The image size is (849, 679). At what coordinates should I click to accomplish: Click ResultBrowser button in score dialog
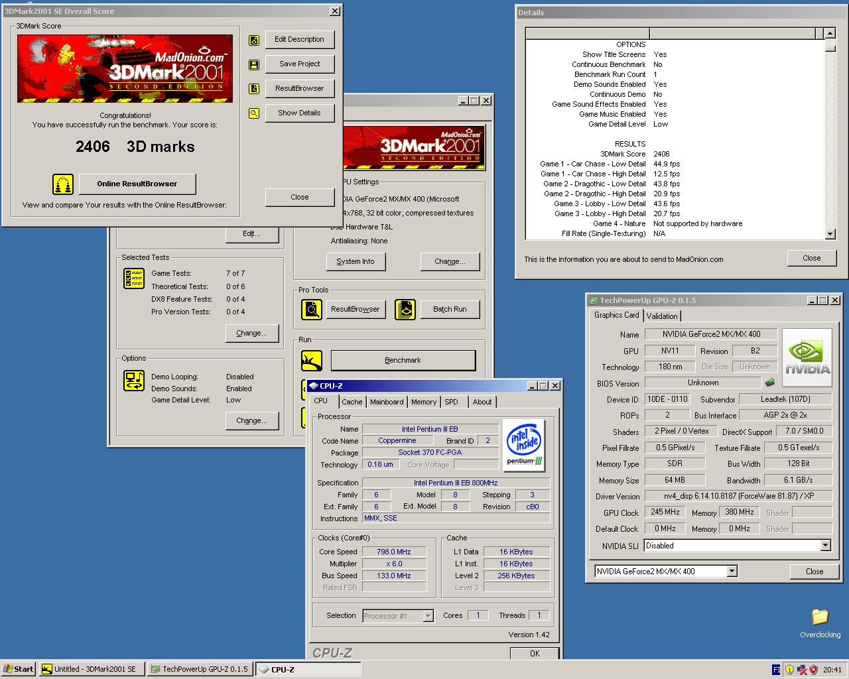click(300, 89)
